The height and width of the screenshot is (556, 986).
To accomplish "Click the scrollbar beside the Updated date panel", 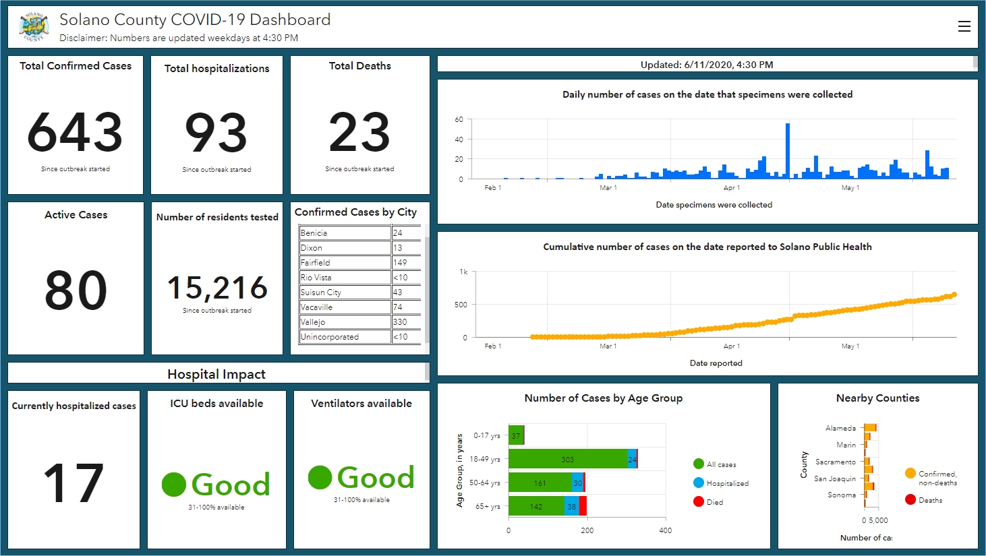I will 975,63.
